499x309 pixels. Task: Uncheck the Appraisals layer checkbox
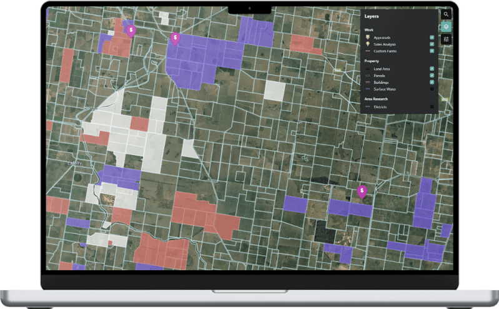coord(432,38)
